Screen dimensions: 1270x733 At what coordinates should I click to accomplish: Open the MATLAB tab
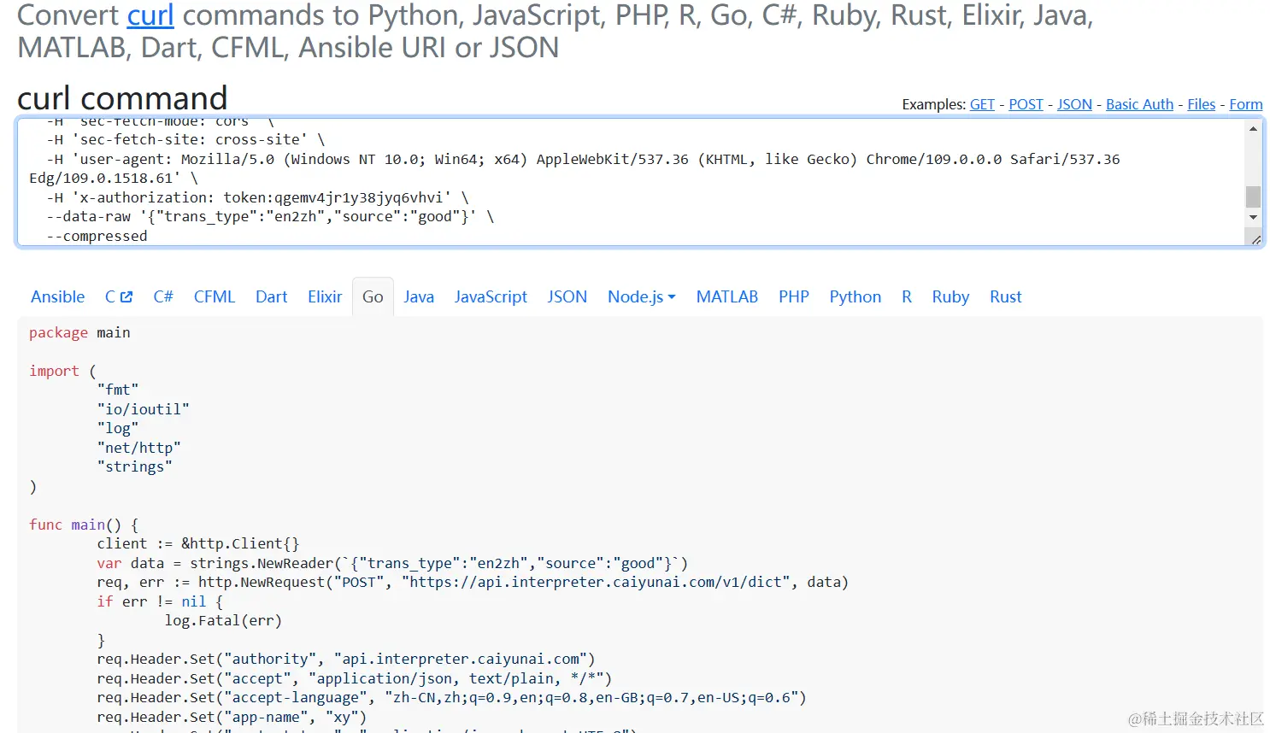point(726,297)
